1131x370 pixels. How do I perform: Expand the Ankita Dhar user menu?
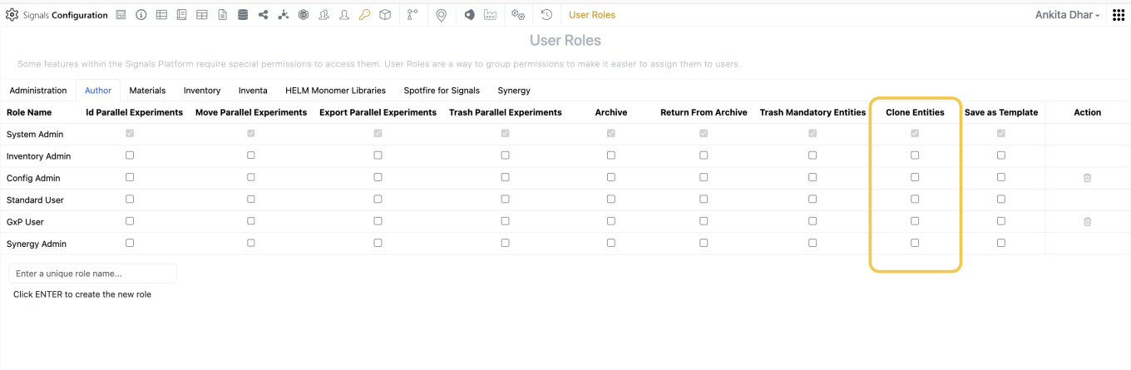[1067, 15]
